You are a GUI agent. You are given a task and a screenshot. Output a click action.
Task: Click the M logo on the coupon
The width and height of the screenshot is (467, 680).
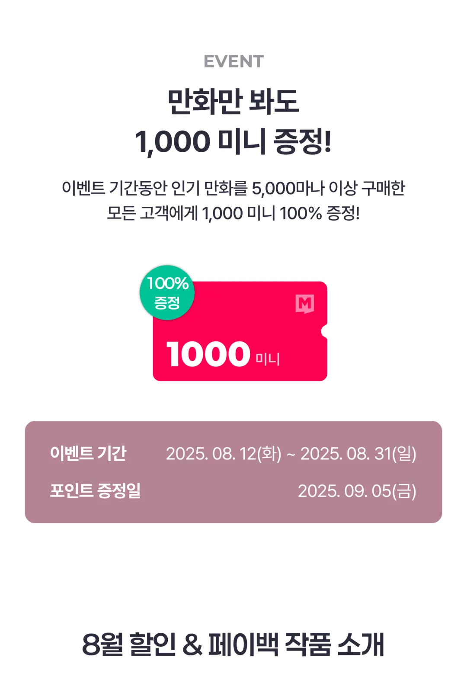[x=304, y=304]
